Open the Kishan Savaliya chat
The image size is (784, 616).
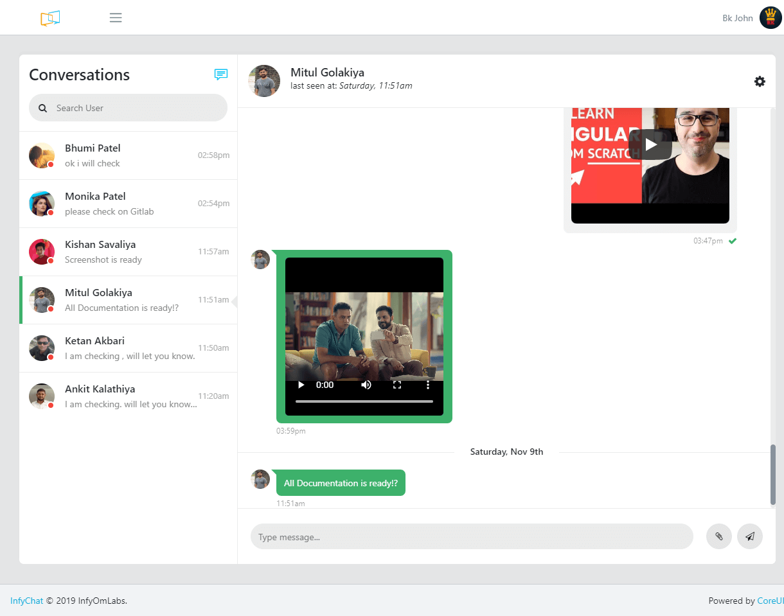[129, 252]
